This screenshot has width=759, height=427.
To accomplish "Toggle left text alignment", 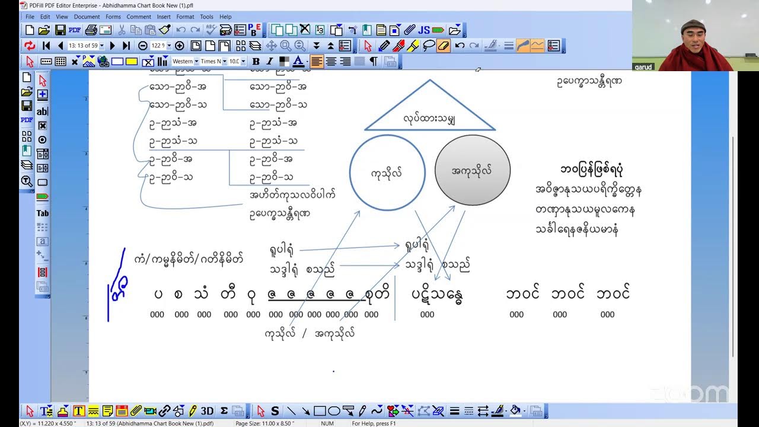I will 317,61.
